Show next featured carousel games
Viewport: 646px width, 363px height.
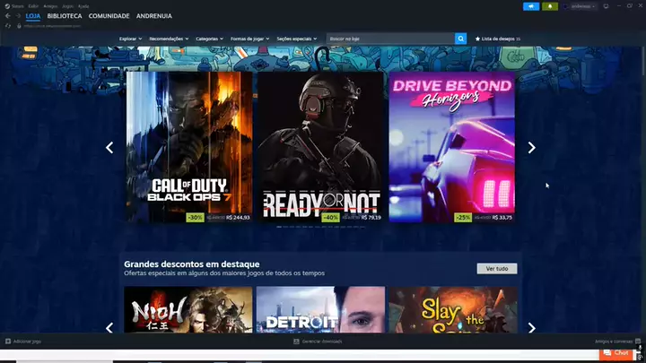531,148
